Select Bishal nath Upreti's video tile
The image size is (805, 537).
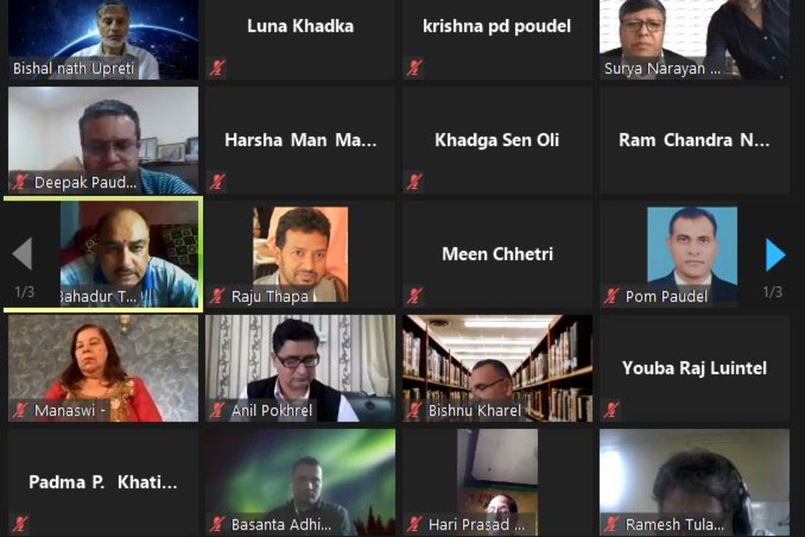(103, 40)
